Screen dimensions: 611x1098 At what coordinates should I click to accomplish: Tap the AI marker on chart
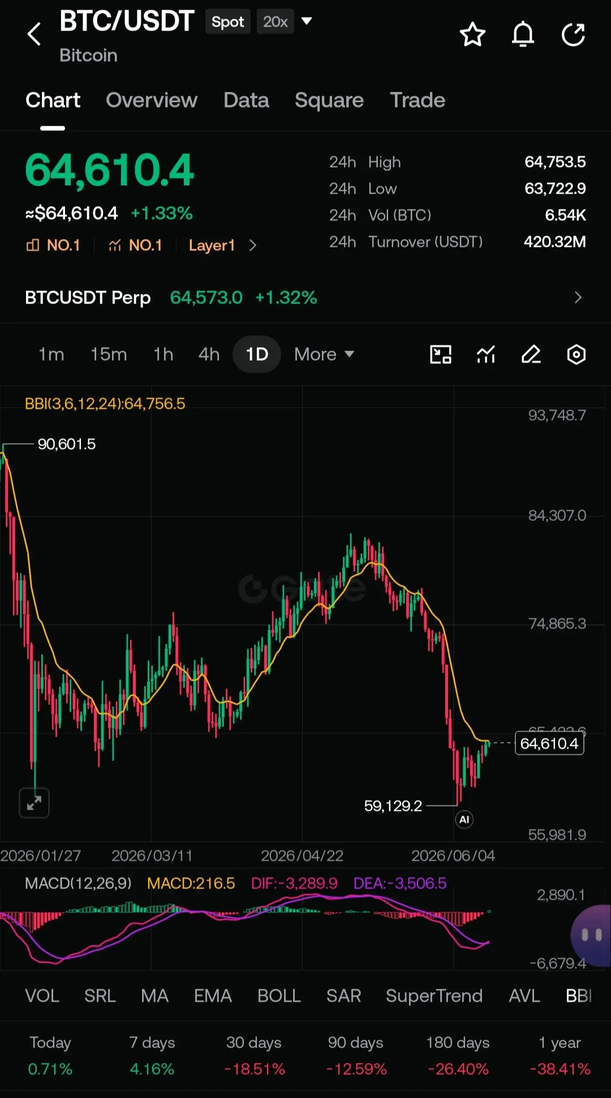coord(464,819)
